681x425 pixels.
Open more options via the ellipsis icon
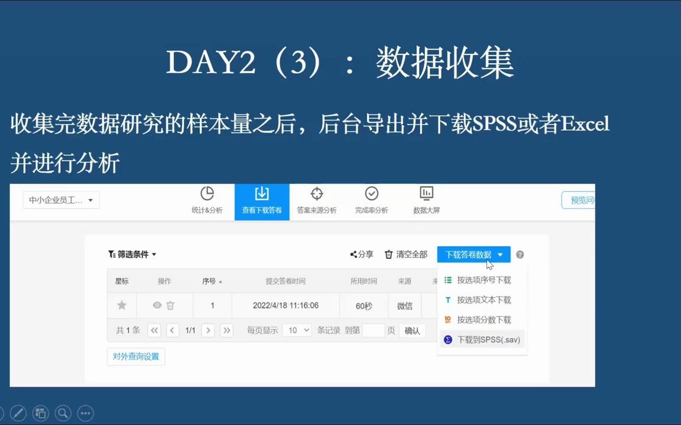pyautogui.click(x=85, y=413)
